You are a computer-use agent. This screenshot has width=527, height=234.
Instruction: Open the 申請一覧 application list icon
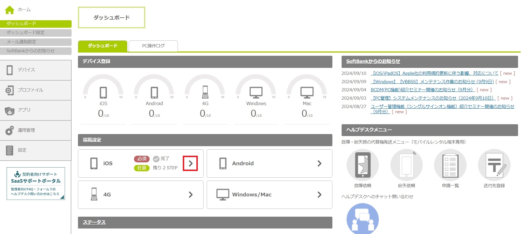(x=450, y=165)
